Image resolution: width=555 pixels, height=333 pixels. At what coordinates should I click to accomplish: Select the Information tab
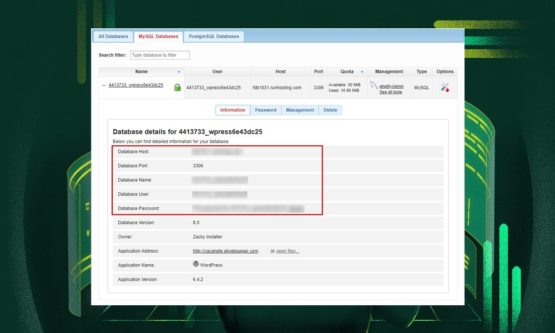point(233,110)
